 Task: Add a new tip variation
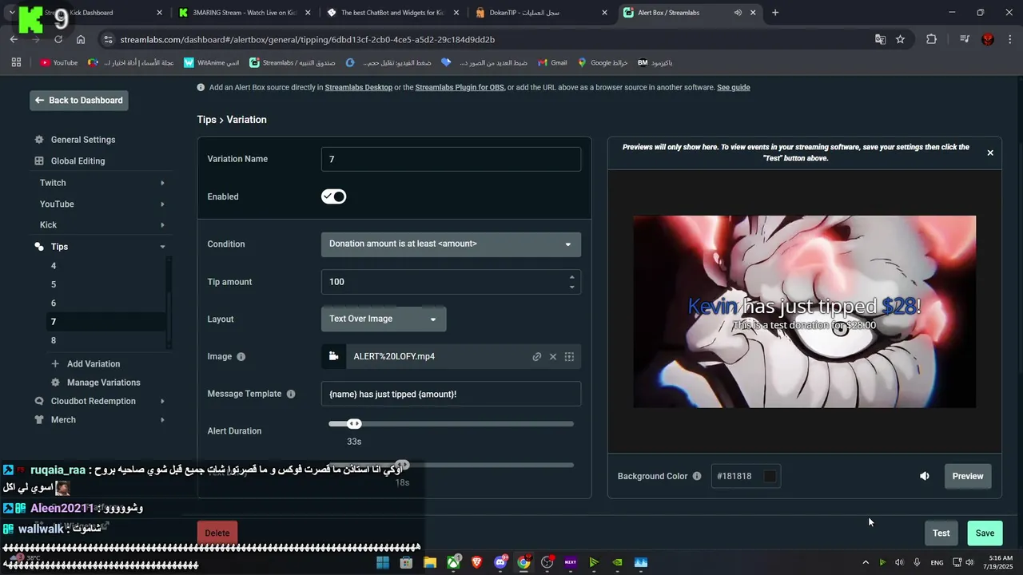(x=86, y=364)
